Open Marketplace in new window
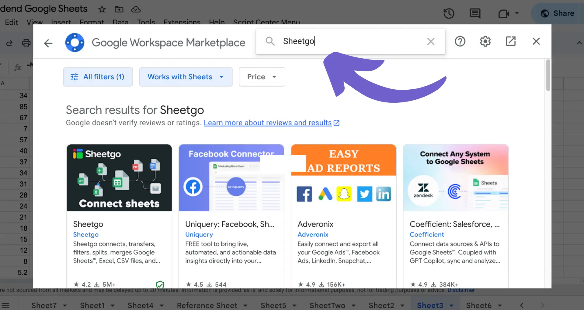Image resolution: width=584 pixels, height=310 pixels. (511, 41)
